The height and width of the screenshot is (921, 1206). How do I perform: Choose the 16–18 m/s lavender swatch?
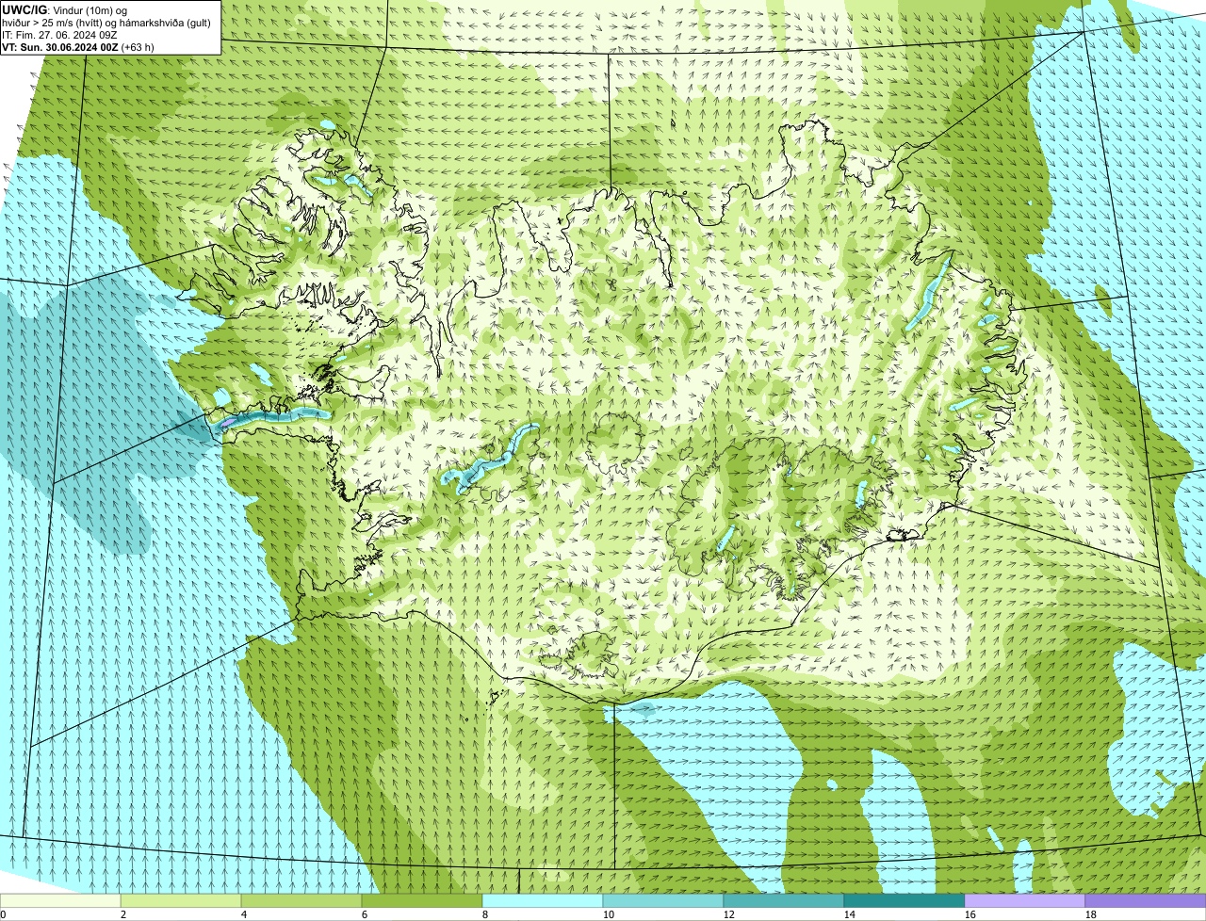click(x=1025, y=900)
